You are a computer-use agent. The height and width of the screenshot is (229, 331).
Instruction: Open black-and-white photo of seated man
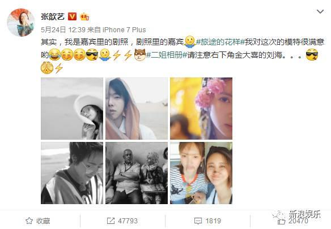pos(137,173)
